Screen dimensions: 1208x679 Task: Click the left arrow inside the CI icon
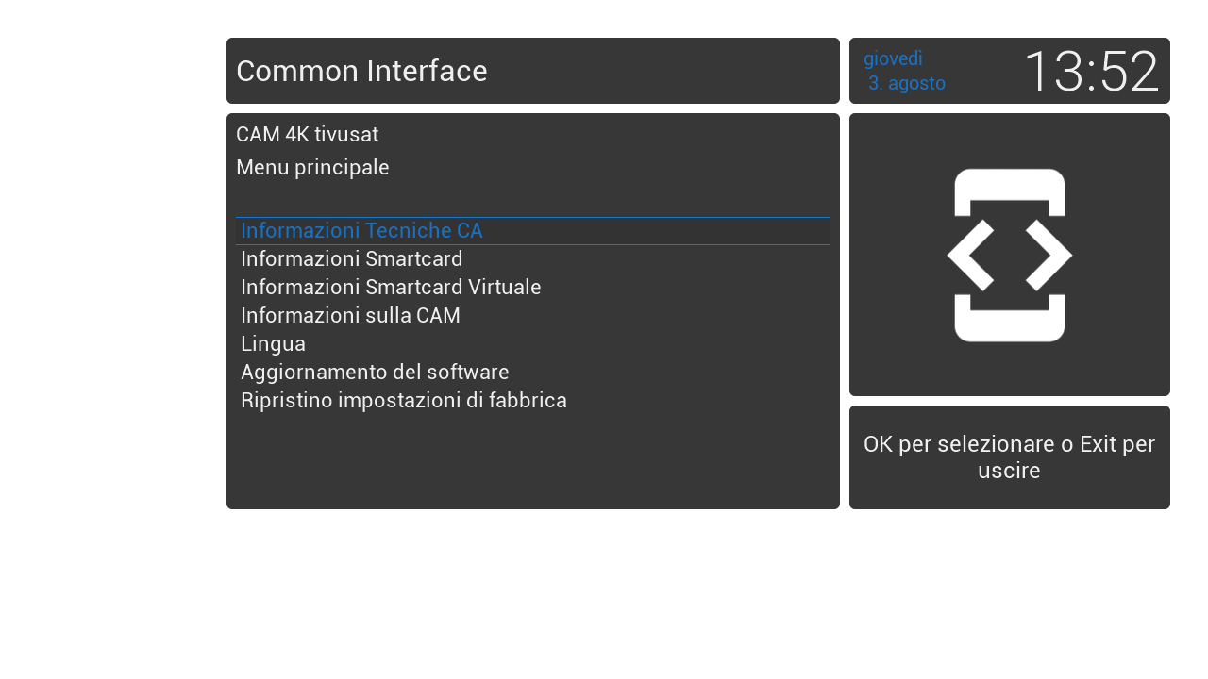tap(971, 255)
